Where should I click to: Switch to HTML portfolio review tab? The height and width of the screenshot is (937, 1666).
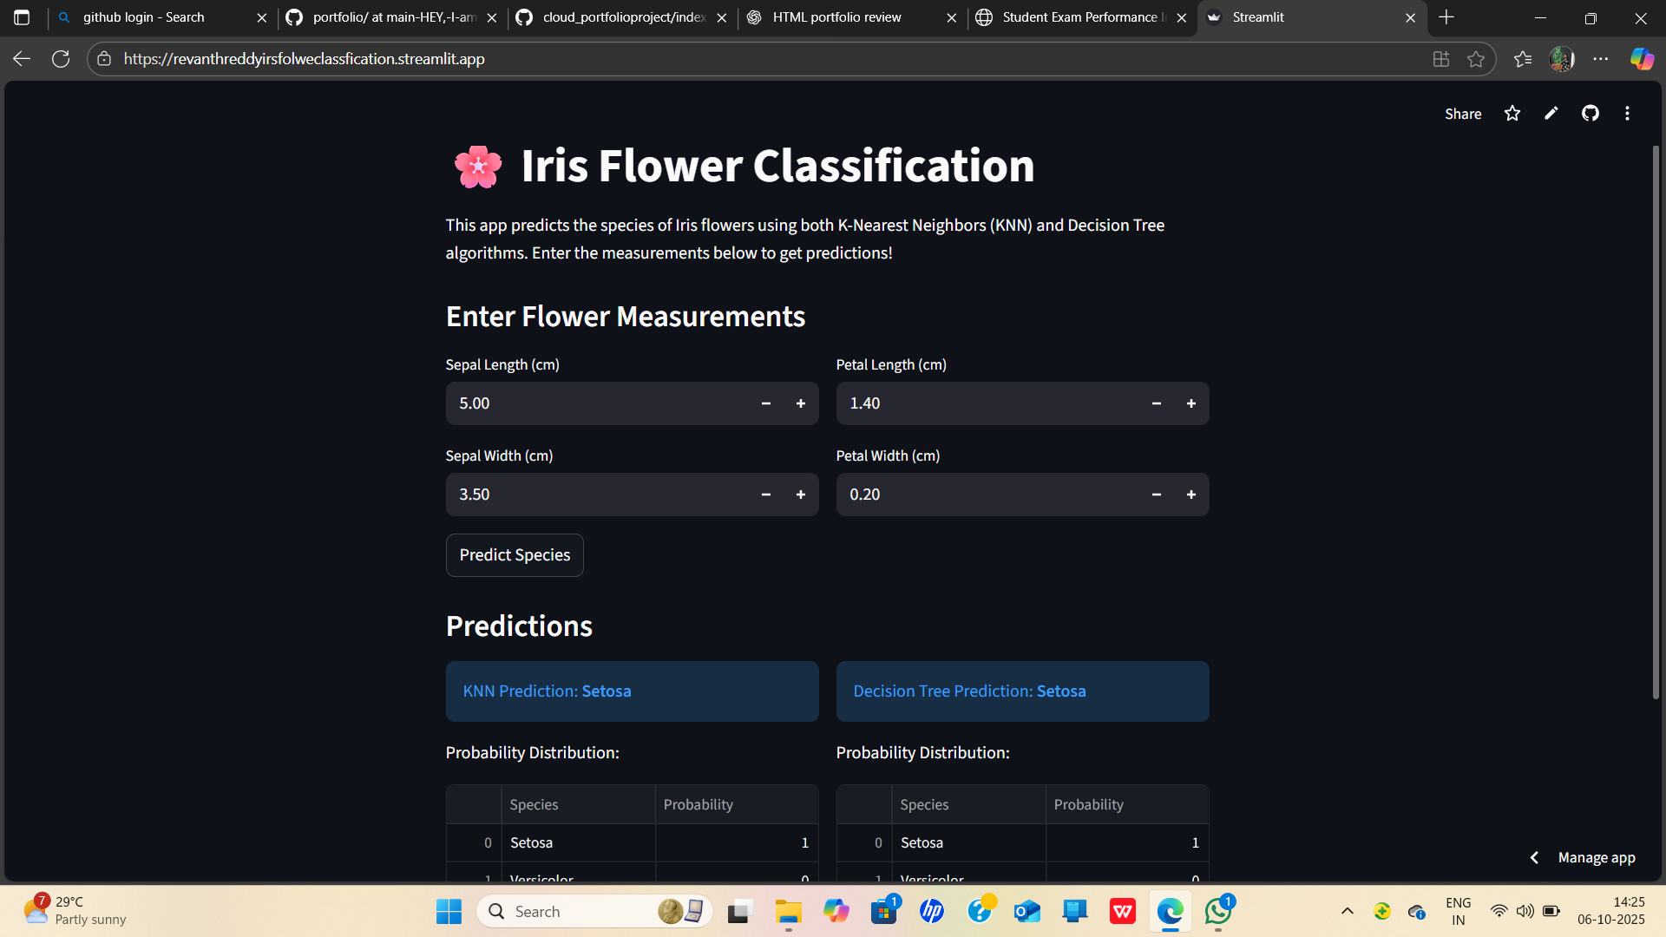836,17
